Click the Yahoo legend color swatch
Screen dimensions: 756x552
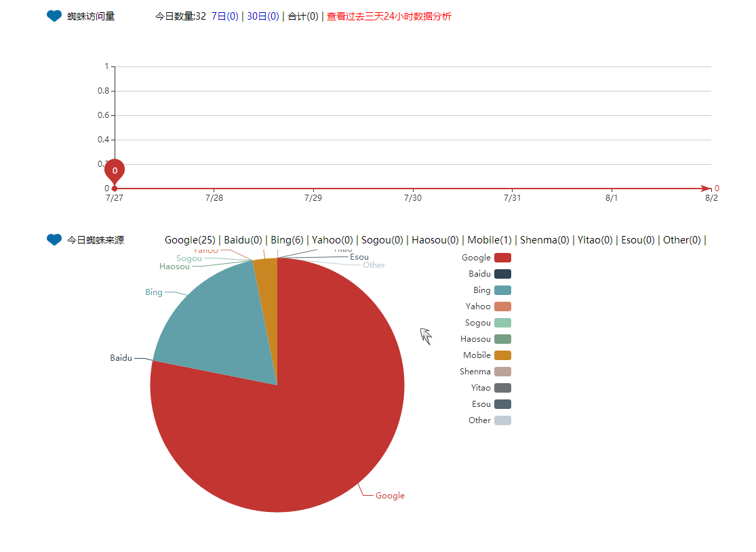tap(502, 307)
